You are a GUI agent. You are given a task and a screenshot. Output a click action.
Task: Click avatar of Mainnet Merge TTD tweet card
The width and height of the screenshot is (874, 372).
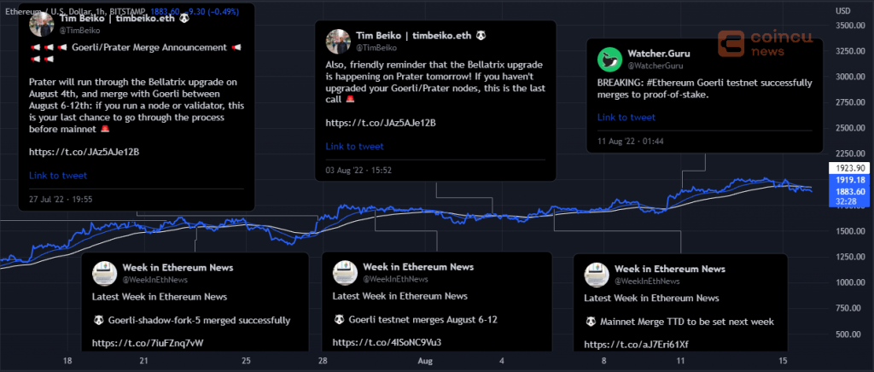click(597, 275)
